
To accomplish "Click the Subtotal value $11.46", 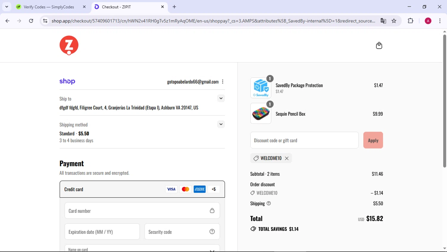I will (x=377, y=174).
